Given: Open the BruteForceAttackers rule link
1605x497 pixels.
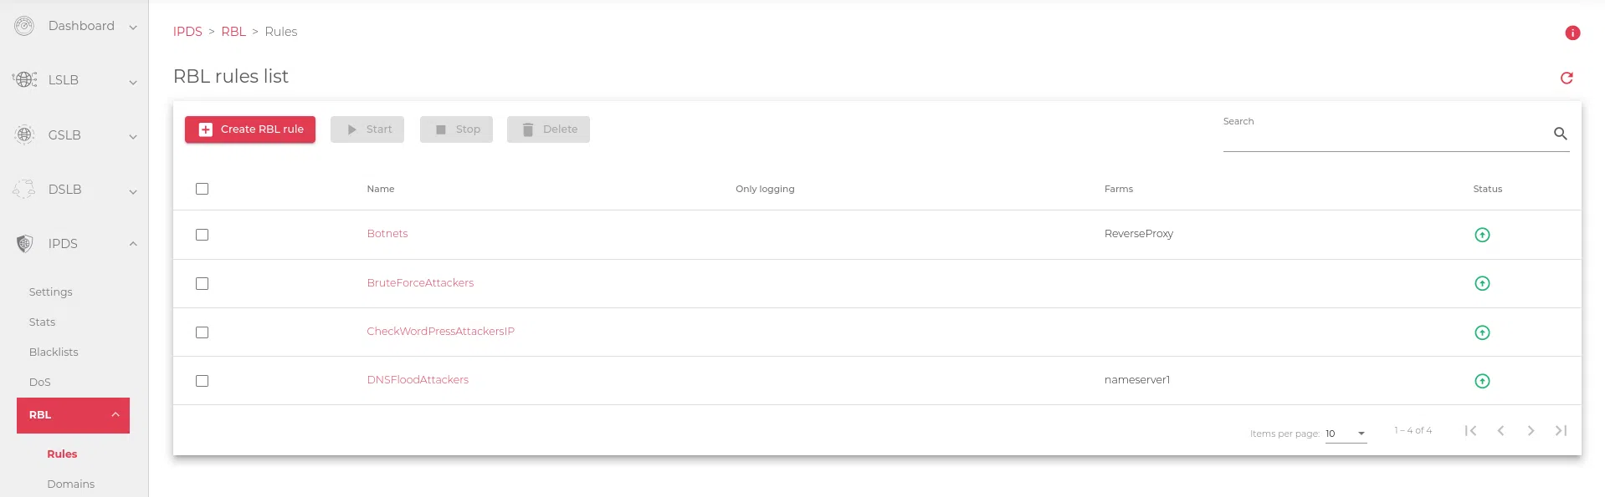Looking at the screenshot, I should pyautogui.click(x=420, y=283).
